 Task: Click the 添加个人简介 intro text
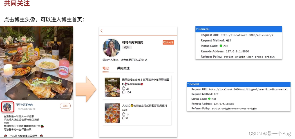[123, 60]
